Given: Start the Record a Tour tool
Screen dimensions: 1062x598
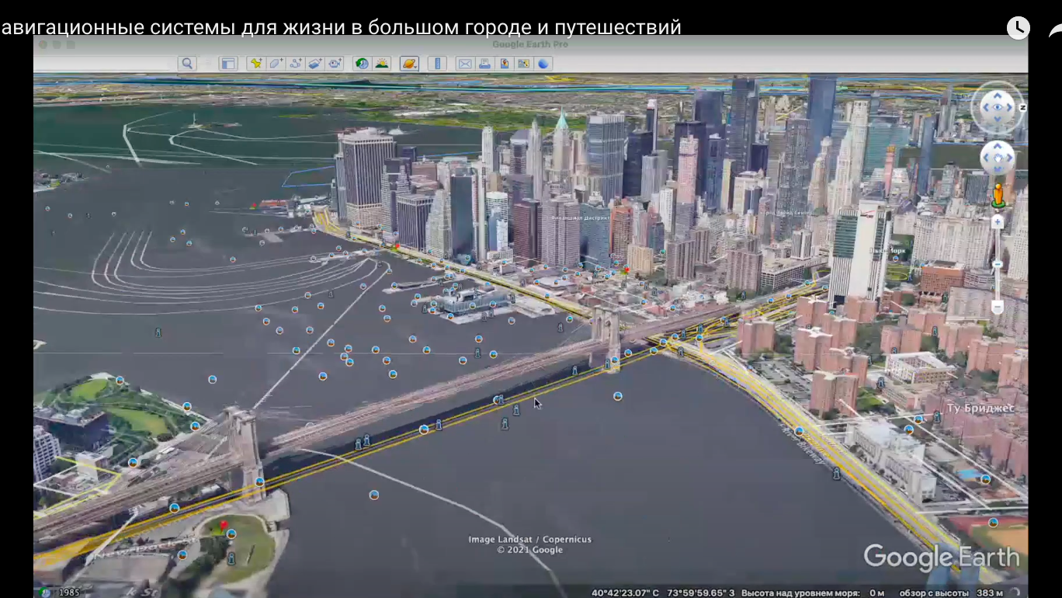Looking at the screenshot, I should coord(335,64).
